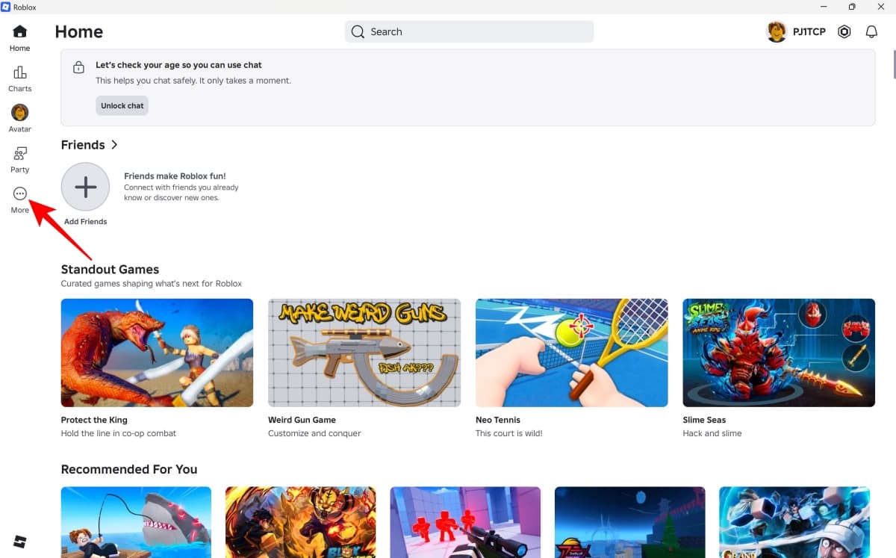This screenshot has height=558, width=896.
Task: Click the Roblox app icon in title bar
Action: pyautogui.click(x=6, y=7)
